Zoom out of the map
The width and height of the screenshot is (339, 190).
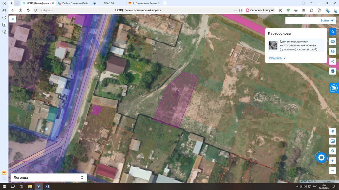click(x=333, y=171)
